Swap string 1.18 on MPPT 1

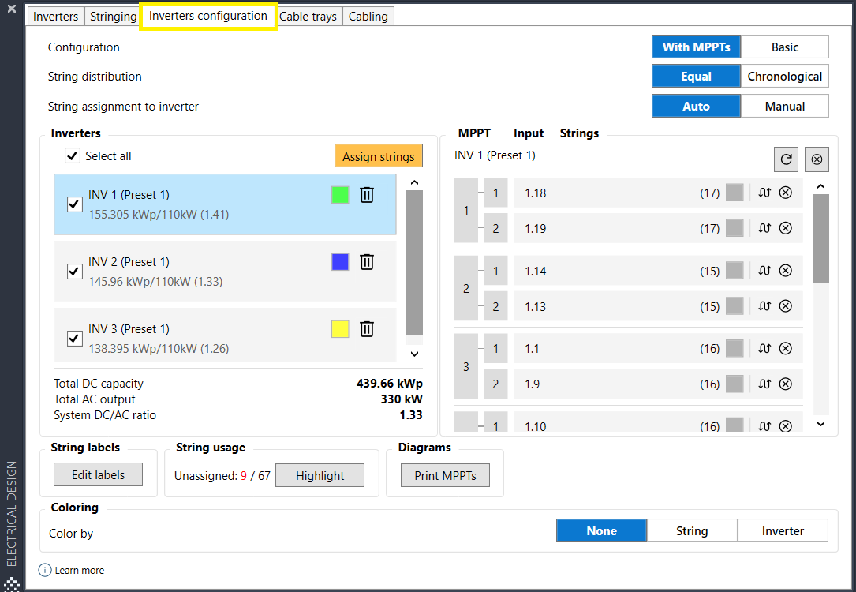pos(763,192)
